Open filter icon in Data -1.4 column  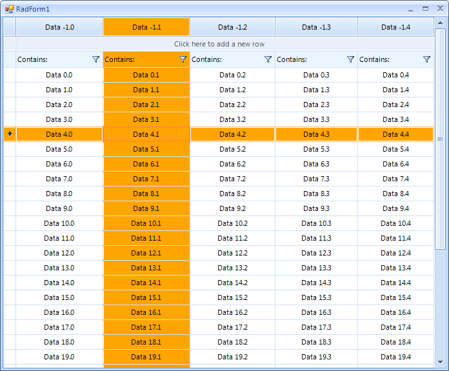click(x=426, y=59)
